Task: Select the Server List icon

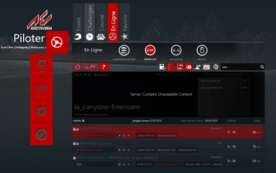Action: [150, 50]
